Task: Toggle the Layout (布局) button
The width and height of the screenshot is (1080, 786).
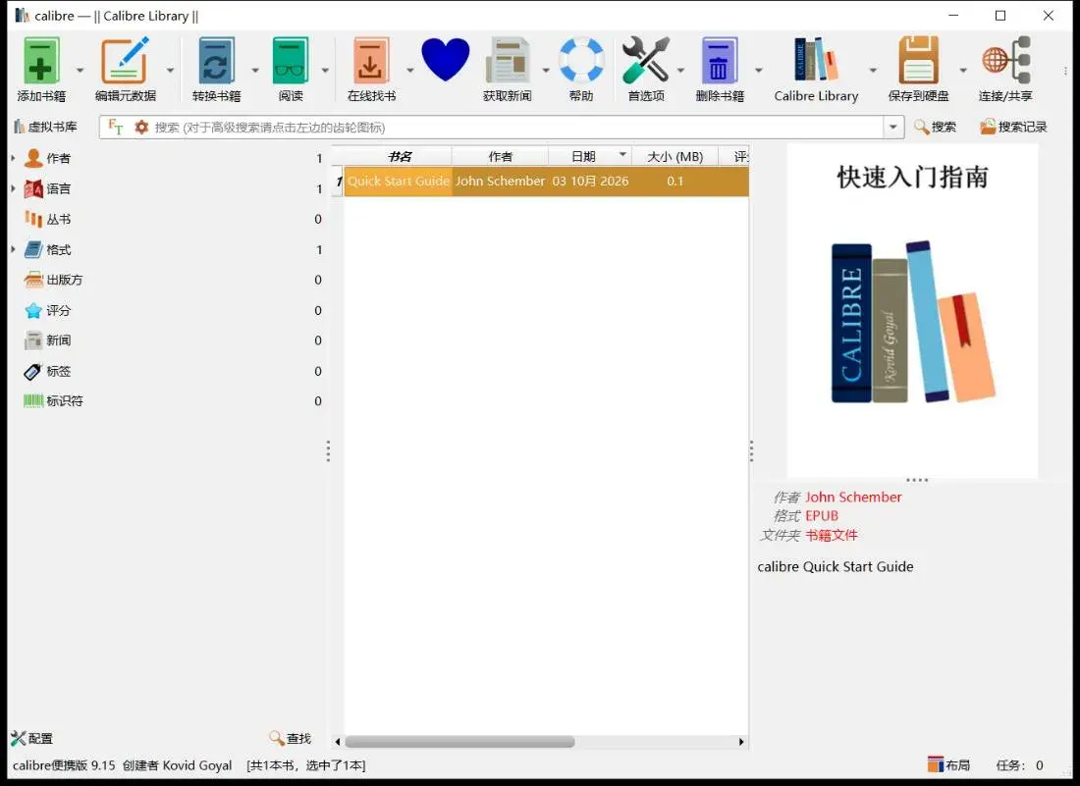Action: coord(948,764)
